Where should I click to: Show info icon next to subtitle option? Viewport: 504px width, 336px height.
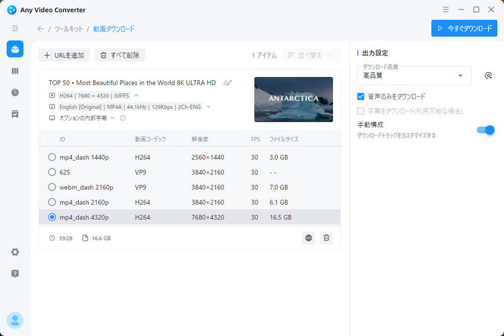coord(123,118)
